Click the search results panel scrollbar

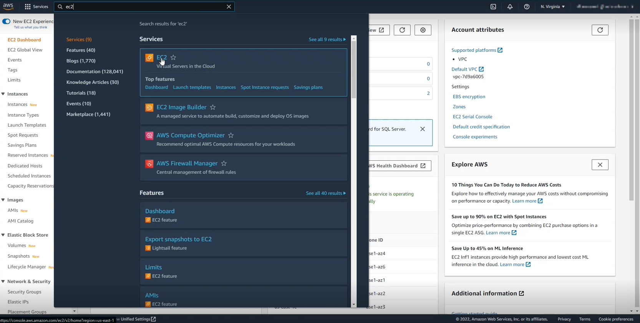click(354, 69)
